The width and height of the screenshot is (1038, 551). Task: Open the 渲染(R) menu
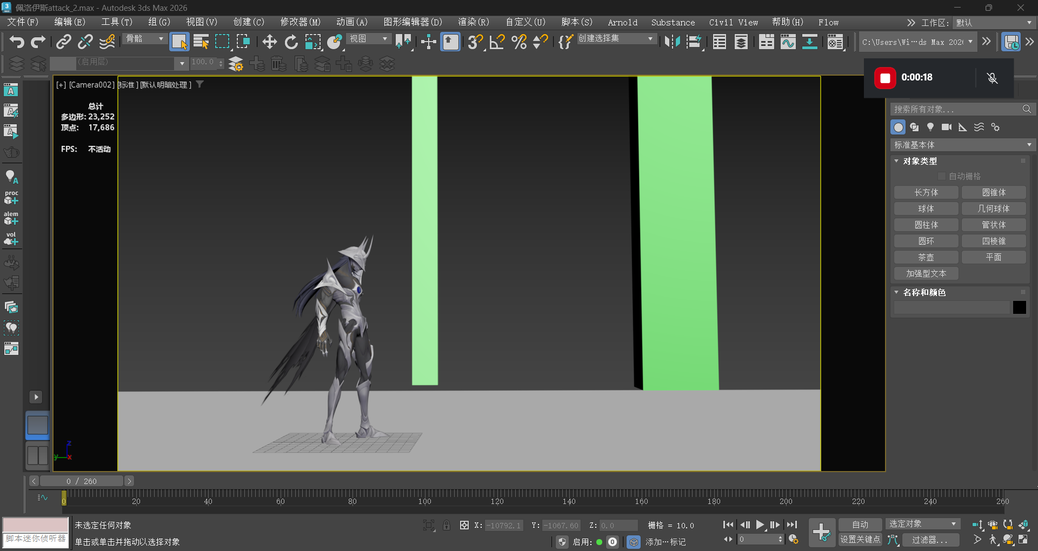(x=474, y=22)
